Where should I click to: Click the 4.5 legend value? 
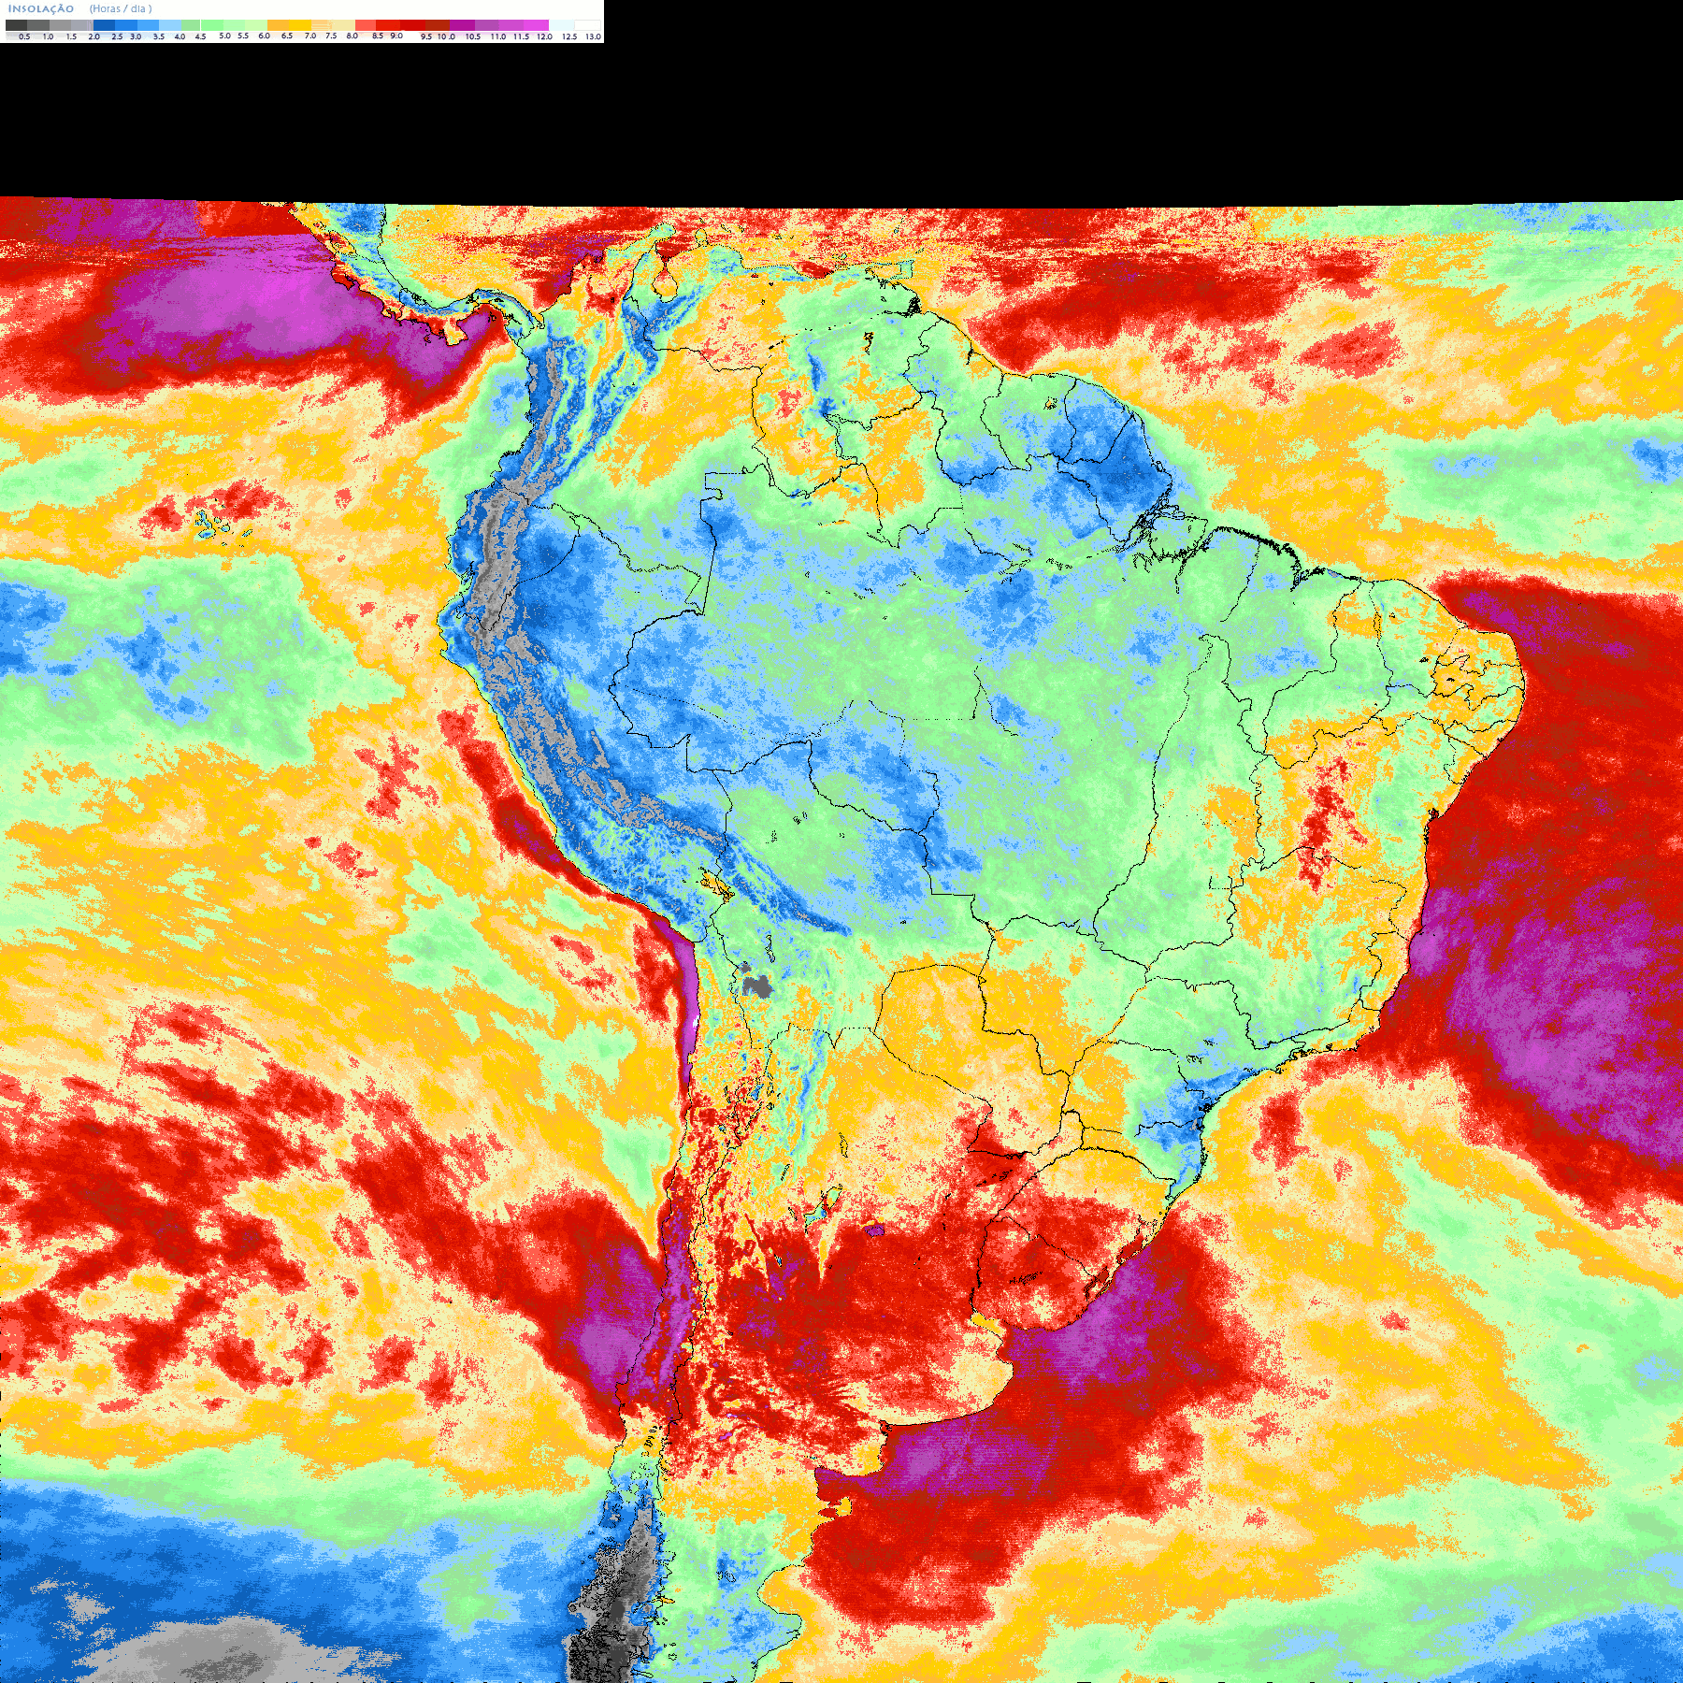(200, 36)
